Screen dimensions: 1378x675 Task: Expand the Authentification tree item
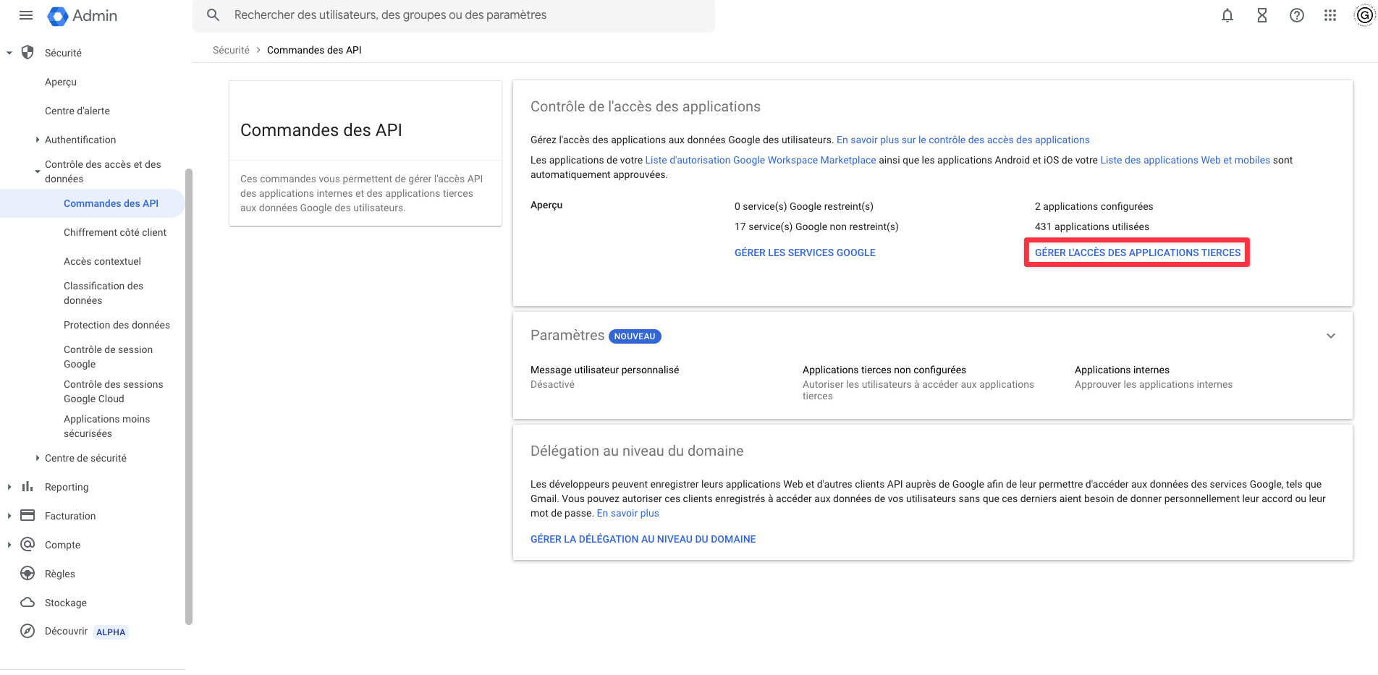[38, 140]
